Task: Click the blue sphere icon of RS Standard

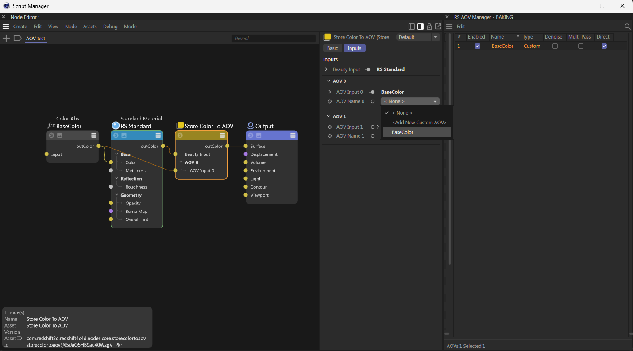Action: 116,126
